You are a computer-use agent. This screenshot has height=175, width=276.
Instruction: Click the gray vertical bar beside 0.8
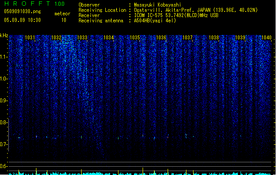coord(9,135)
